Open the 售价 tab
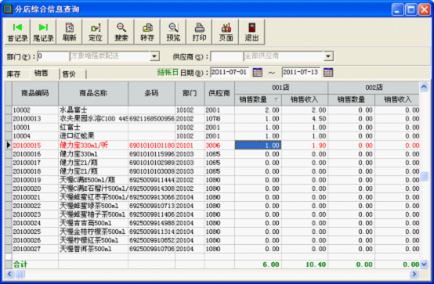The width and height of the screenshot is (434, 284). [69, 74]
